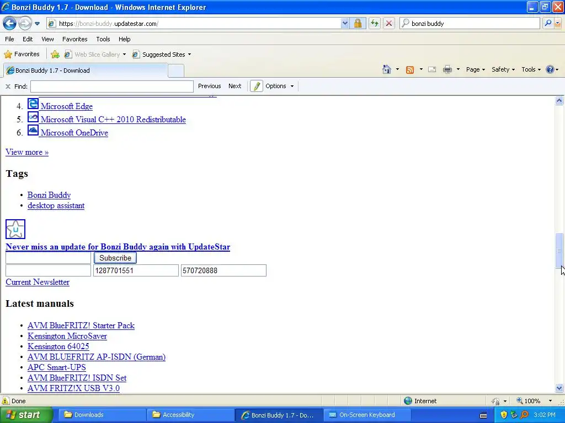Click the field containing 1287701551
Image resolution: width=565 pixels, height=423 pixels.
tap(136, 270)
